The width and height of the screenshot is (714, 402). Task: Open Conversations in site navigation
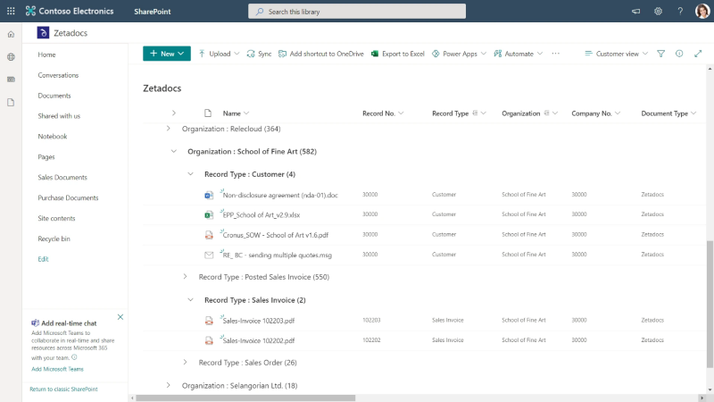point(58,75)
